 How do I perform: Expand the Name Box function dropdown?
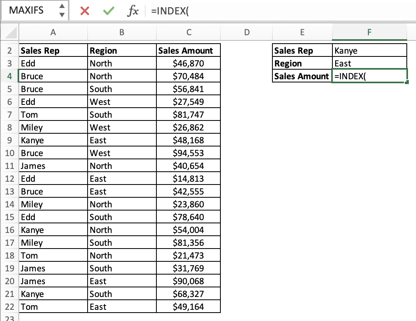(62, 10)
